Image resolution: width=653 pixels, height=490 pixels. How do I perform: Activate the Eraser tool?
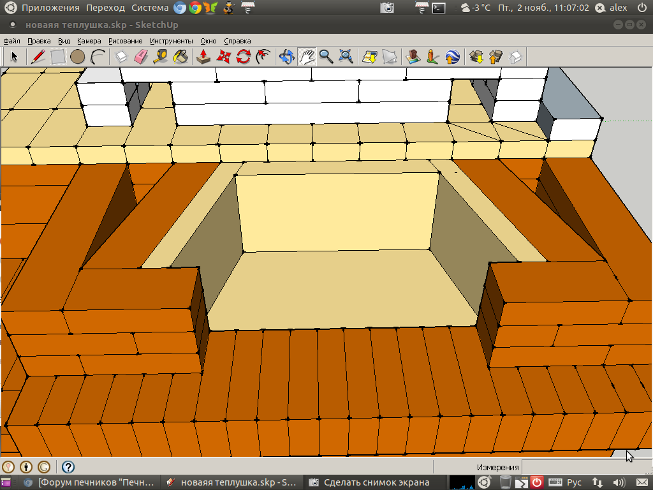pos(140,57)
